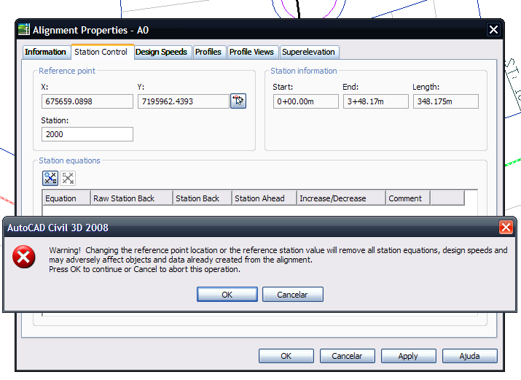The width and height of the screenshot is (521, 380).
Task: Click Cancelar in the warning dialog
Action: point(293,295)
